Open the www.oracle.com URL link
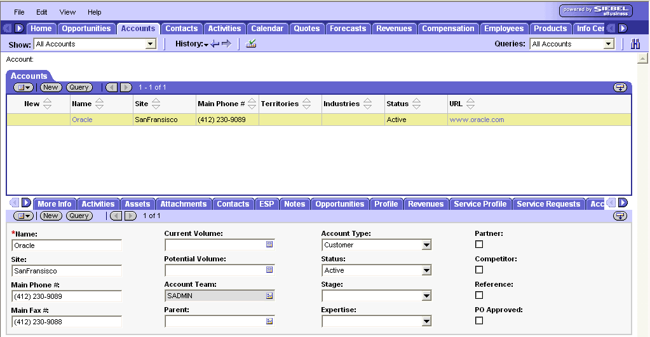The width and height of the screenshot is (650, 337). [477, 120]
